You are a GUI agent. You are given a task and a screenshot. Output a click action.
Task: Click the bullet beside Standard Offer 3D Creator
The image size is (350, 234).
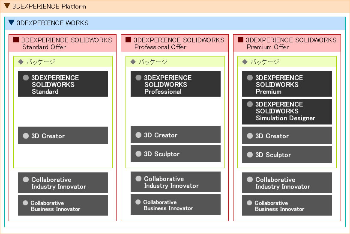coord(26,136)
